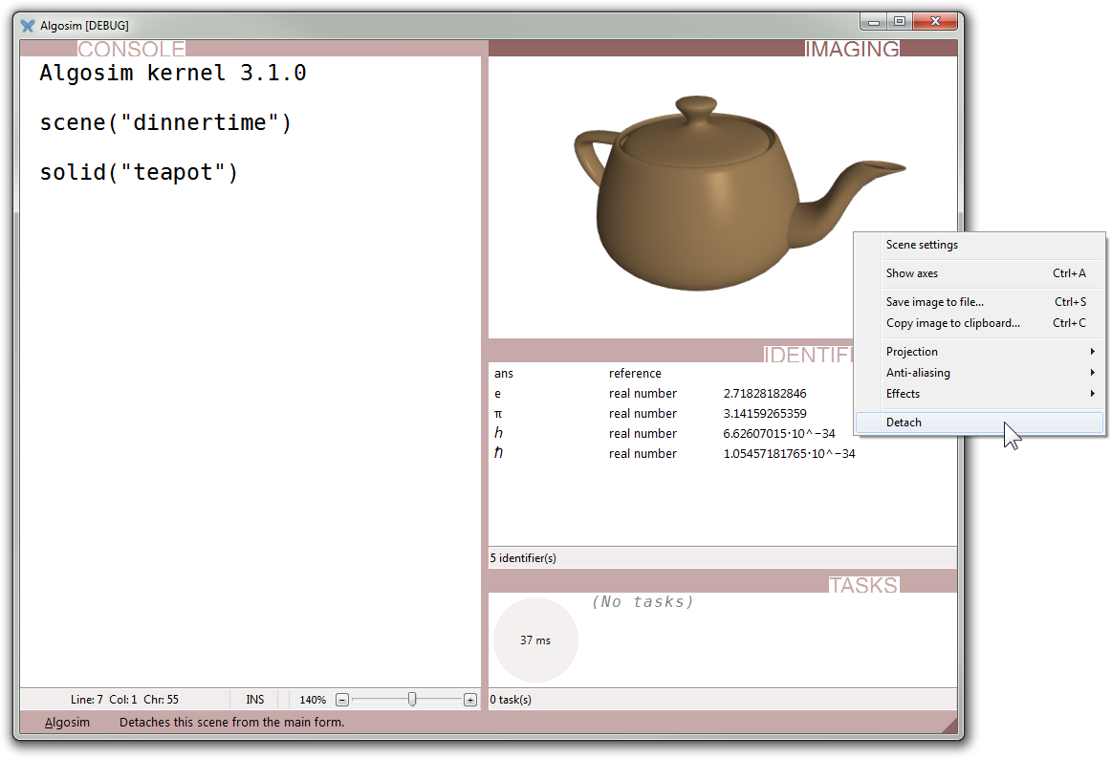1111x759 pixels.
Task: Choose Detach from the context menu
Action: 904,423
